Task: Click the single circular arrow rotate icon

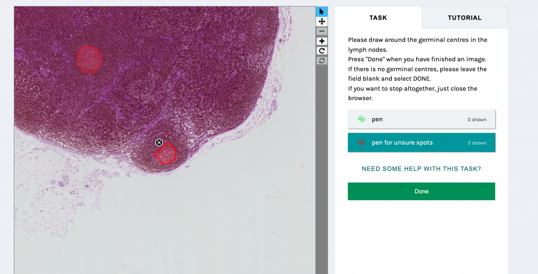Action: click(x=322, y=51)
